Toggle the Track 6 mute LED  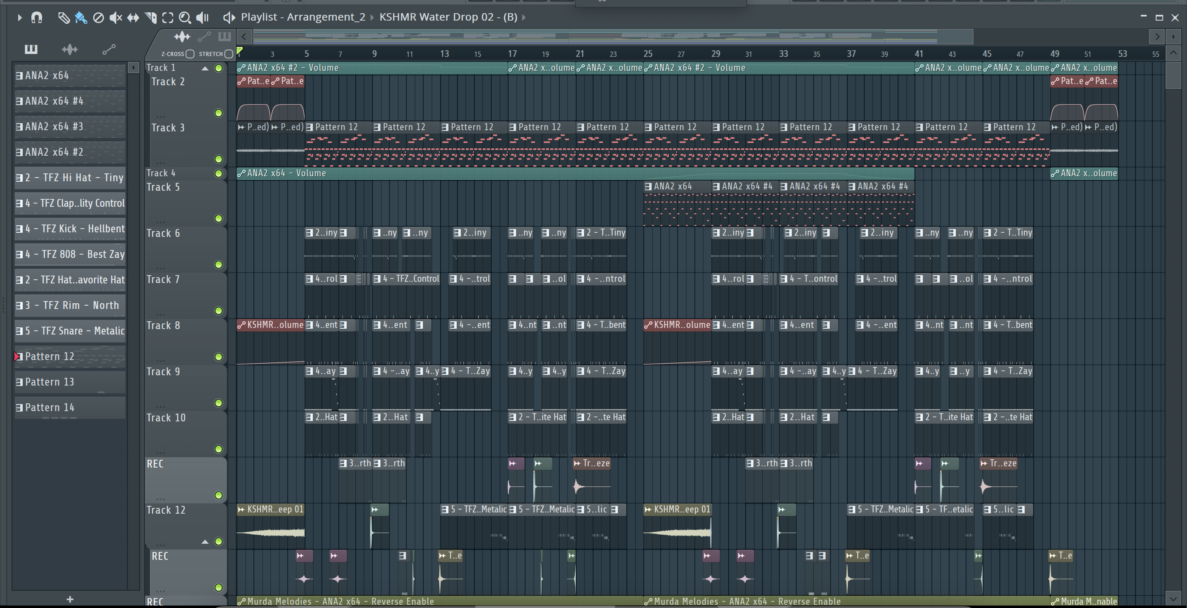pyautogui.click(x=218, y=264)
